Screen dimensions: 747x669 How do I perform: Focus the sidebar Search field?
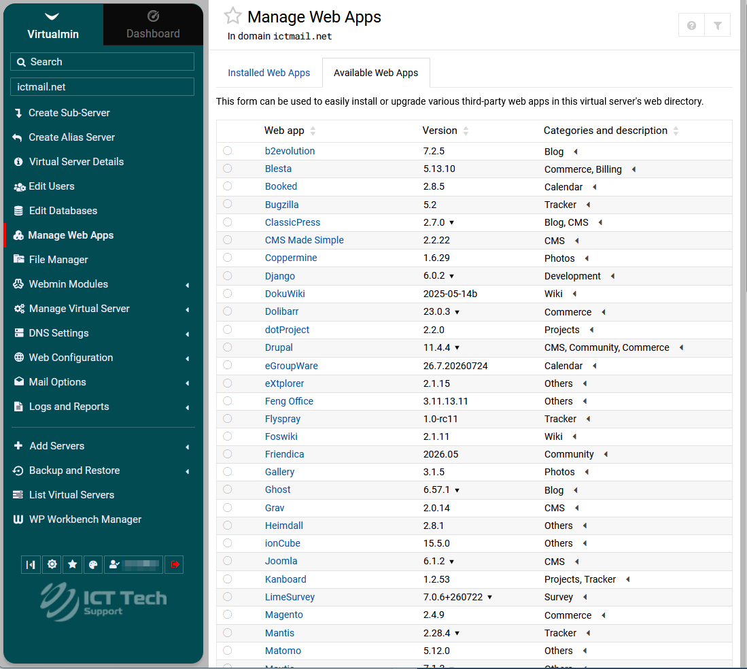102,62
